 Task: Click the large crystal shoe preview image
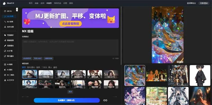[x=167, y=35]
